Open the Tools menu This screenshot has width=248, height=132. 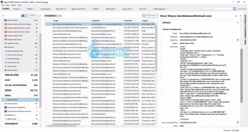point(7,5)
